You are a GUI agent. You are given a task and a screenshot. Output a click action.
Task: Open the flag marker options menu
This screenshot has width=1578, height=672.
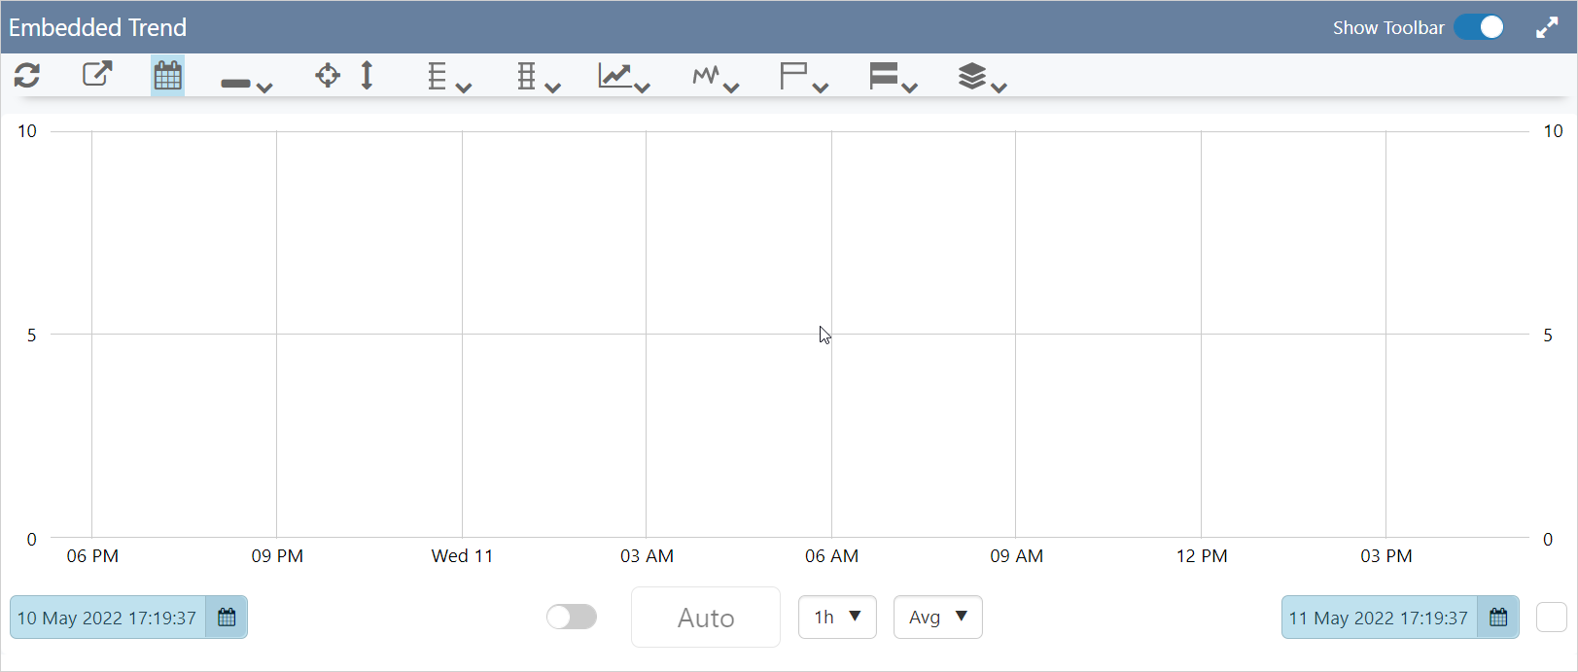tap(803, 77)
